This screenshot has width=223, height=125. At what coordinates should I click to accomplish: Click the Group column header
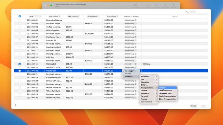pyautogui.click(x=174, y=16)
